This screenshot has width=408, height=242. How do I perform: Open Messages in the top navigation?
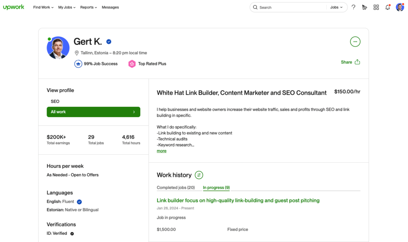pyautogui.click(x=110, y=7)
